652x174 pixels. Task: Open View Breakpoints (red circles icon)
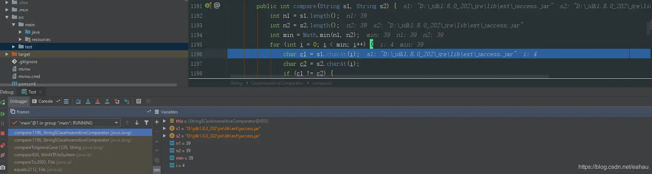pyautogui.click(x=3, y=145)
